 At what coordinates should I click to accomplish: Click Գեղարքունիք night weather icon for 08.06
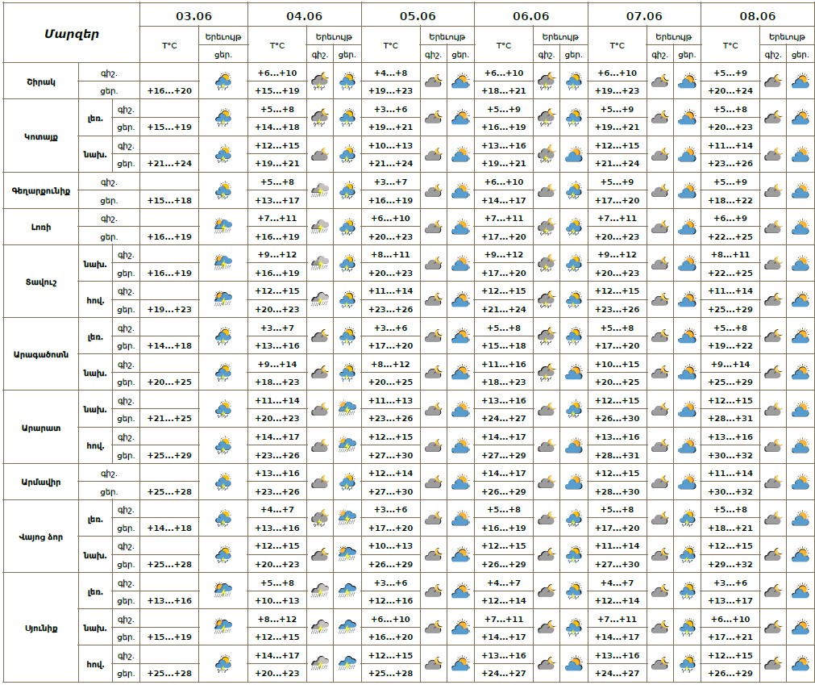click(x=772, y=191)
